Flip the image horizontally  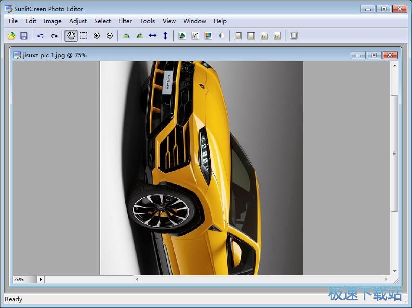tap(153, 36)
